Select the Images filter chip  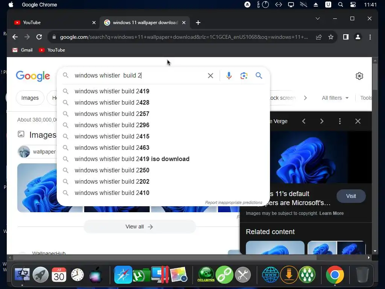point(30,98)
